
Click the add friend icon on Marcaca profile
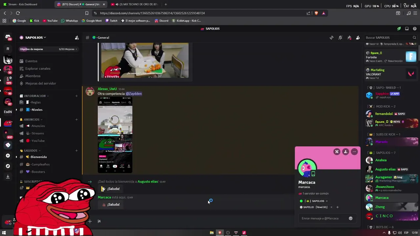(x=346, y=151)
